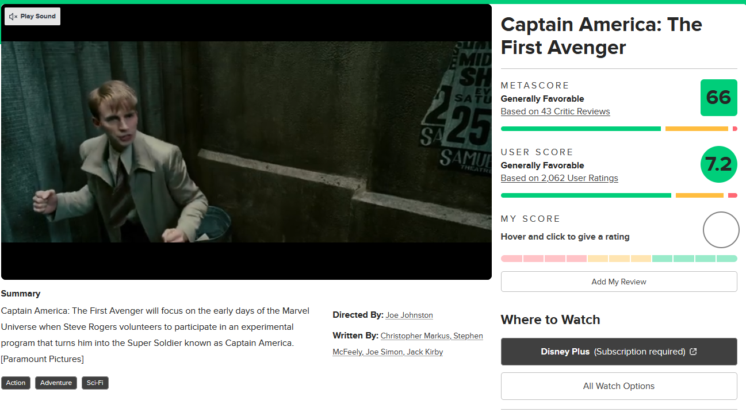Open Based on 43 Critic Reviews link
The image size is (746, 416).
(x=555, y=111)
